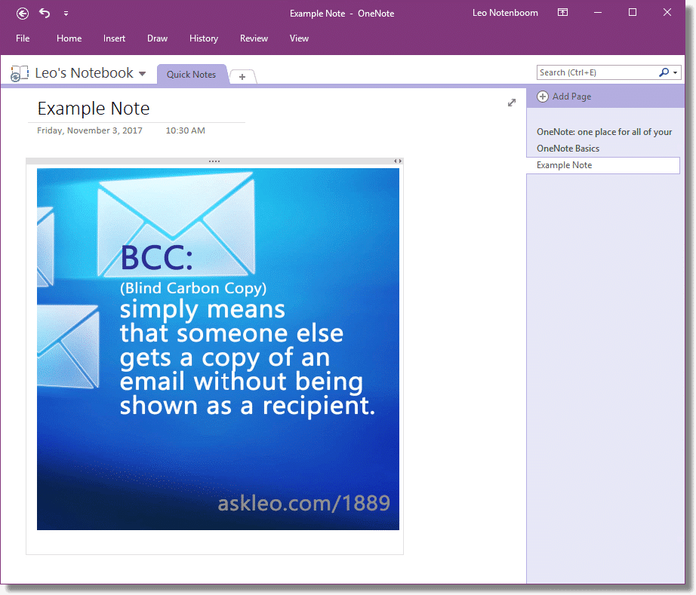Open page 'OneNote: one place for all of your'
Screen dimensions: 696x595
coord(604,132)
